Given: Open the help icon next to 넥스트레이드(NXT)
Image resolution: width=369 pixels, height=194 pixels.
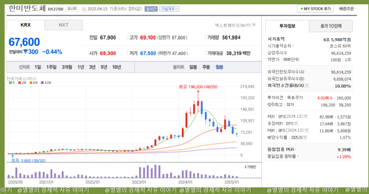Looking at the screenshot, I should click(253, 25).
